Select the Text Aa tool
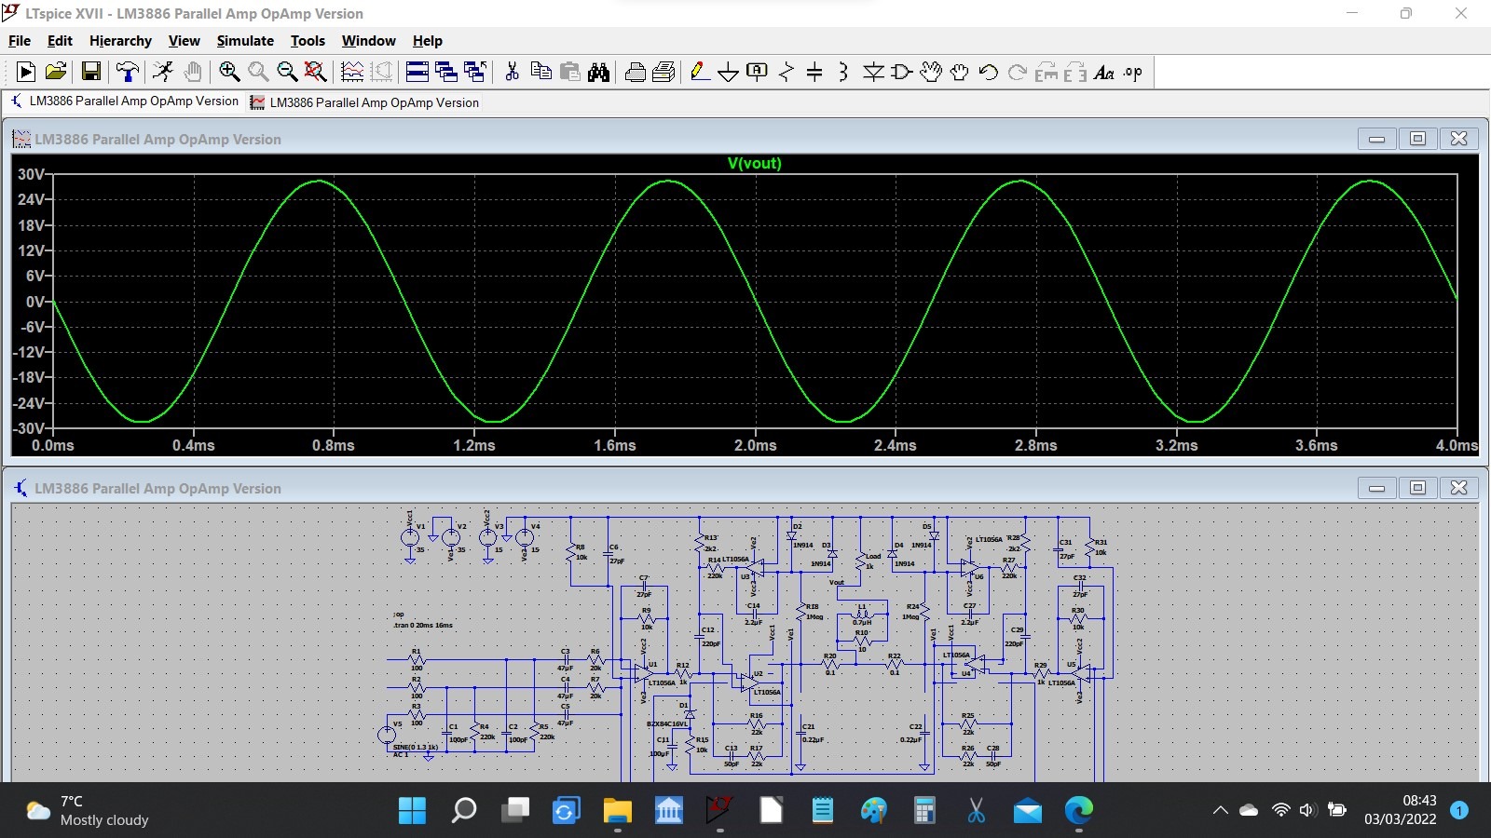 pos(1104,72)
